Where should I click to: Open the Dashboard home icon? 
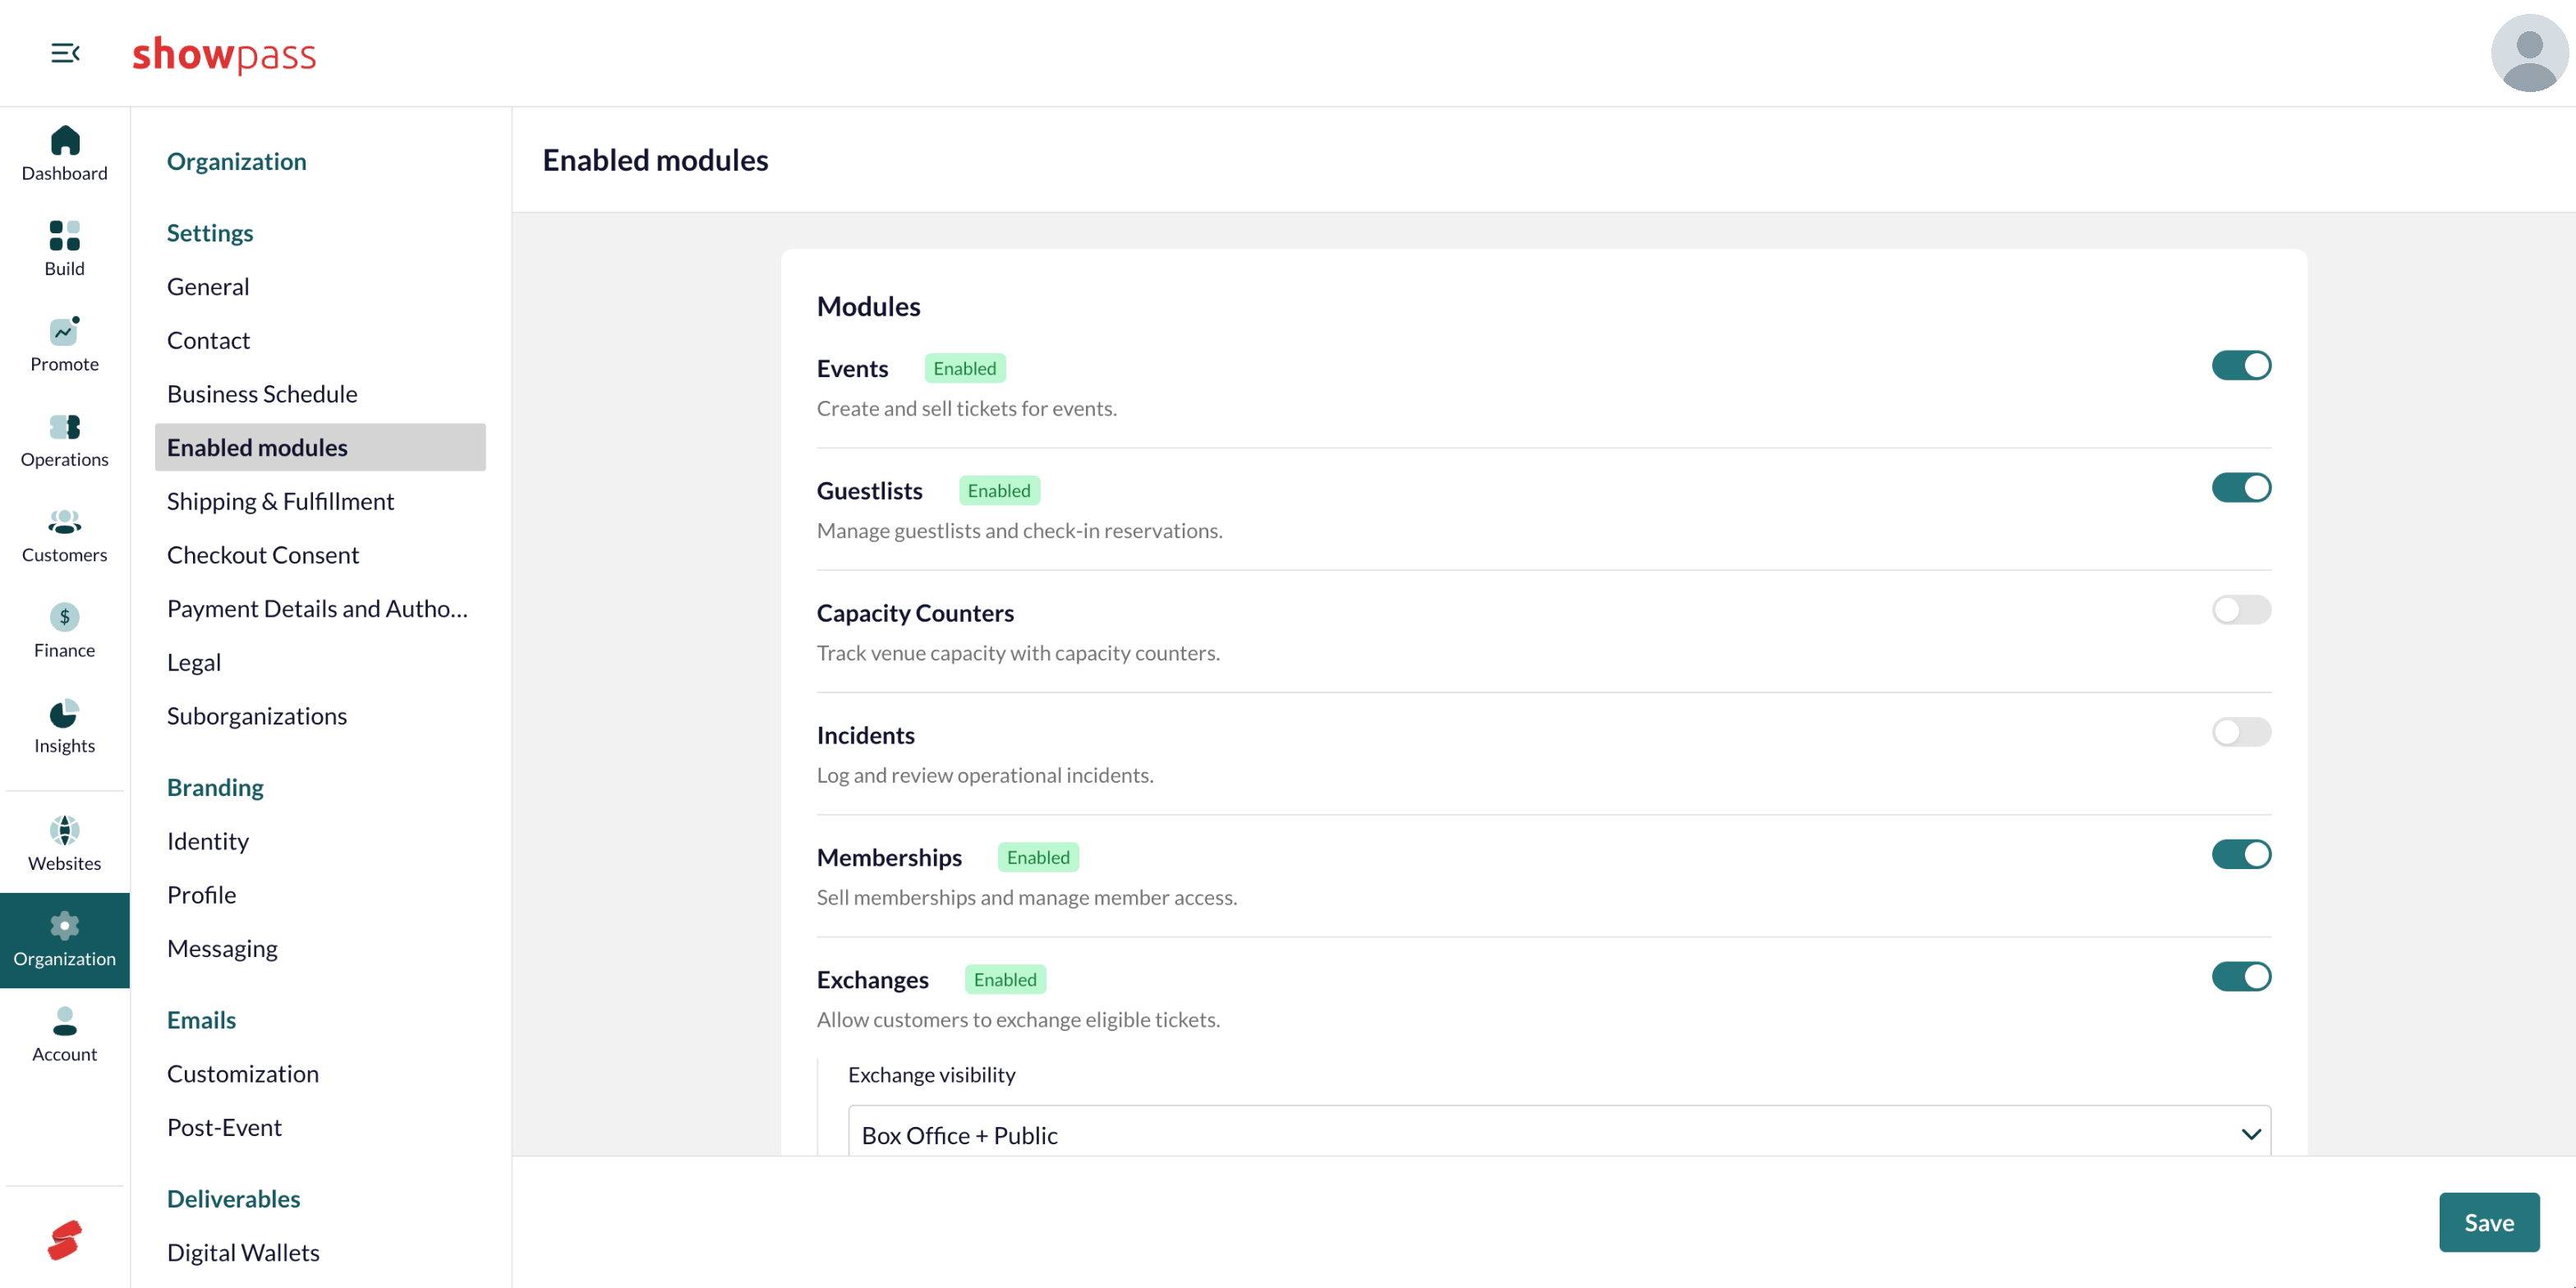point(65,140)
